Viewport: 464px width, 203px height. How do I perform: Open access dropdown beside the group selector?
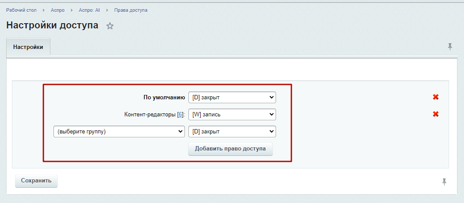(x=232, y=132)
